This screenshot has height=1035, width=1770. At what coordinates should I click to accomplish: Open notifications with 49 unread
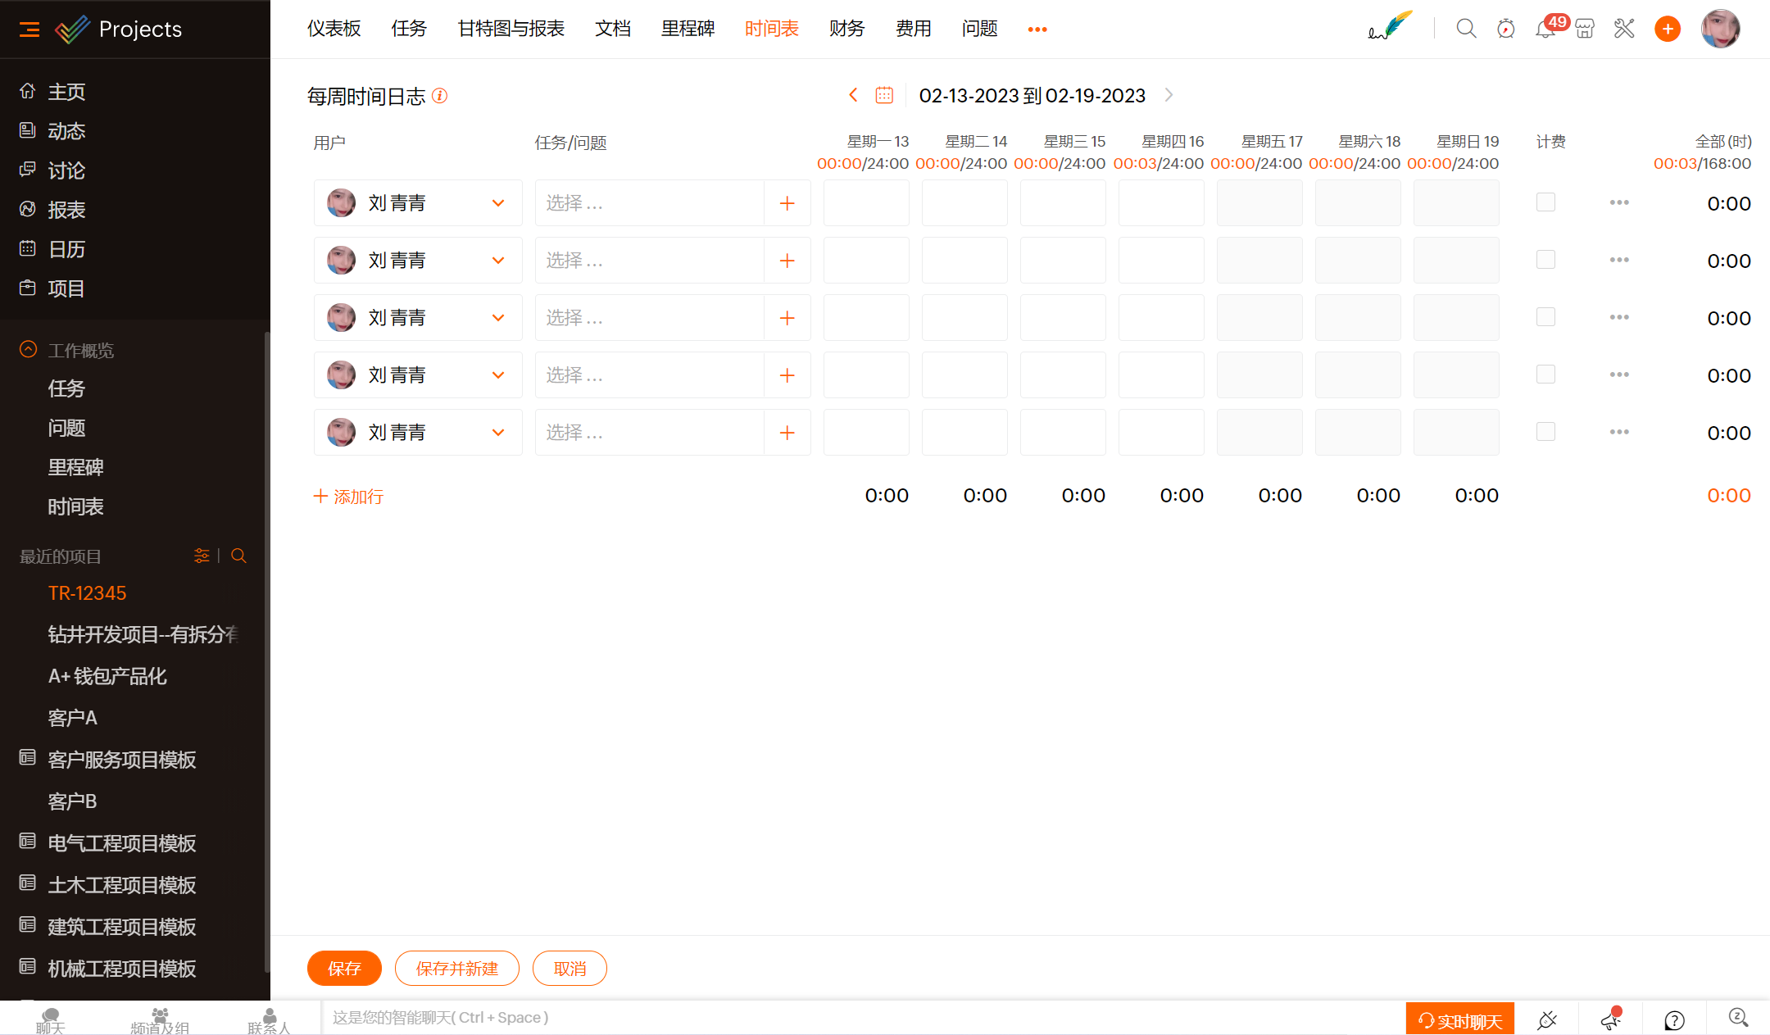(x=1544, y=28)
